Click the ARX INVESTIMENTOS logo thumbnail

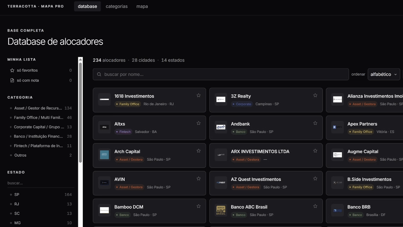pyautogui.click(x=221, y=155)
